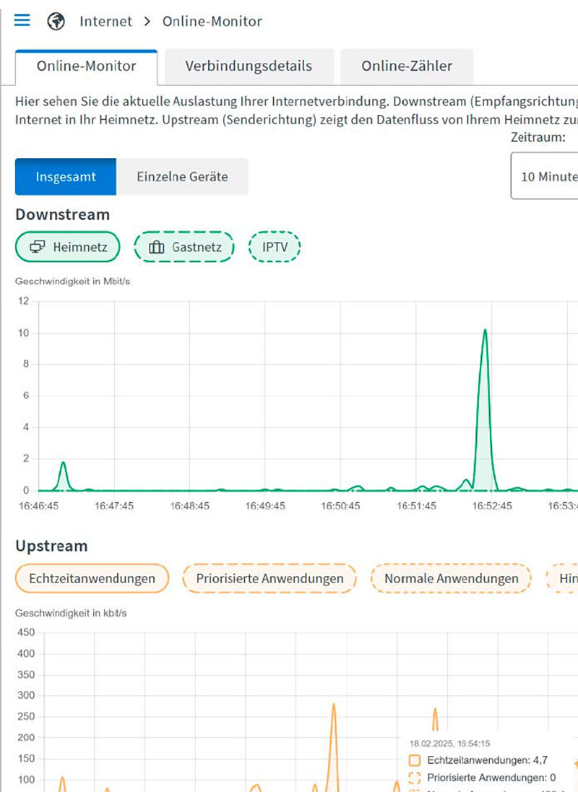Switch to Einzelne Geräte view
The height and width of the screenshot is (792, 578).
tap(182, 176)
